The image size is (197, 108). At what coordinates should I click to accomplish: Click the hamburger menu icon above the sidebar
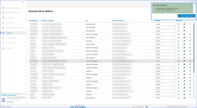[x=23, y=2]
